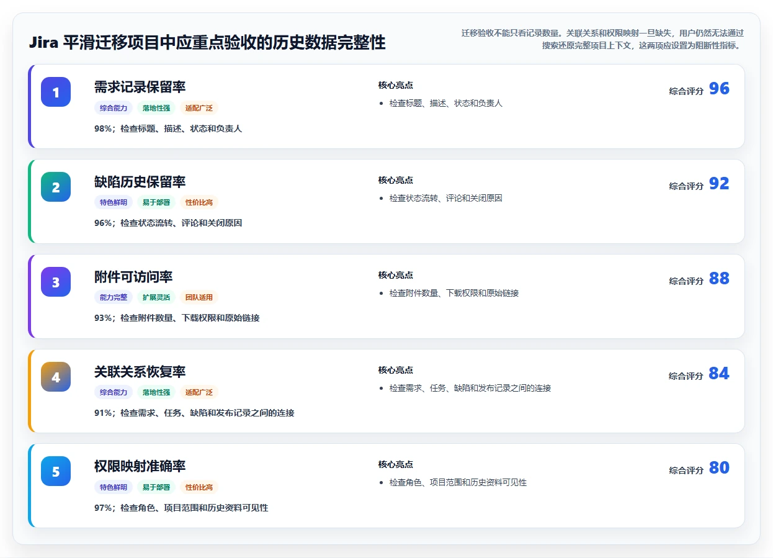Select the 附件可访问率 card title
Viewport: 773px width, 558px height.
pos(133,277)
